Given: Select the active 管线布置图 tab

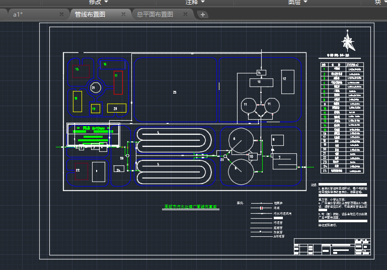Looking at the screenshot, I should [90, 15].
